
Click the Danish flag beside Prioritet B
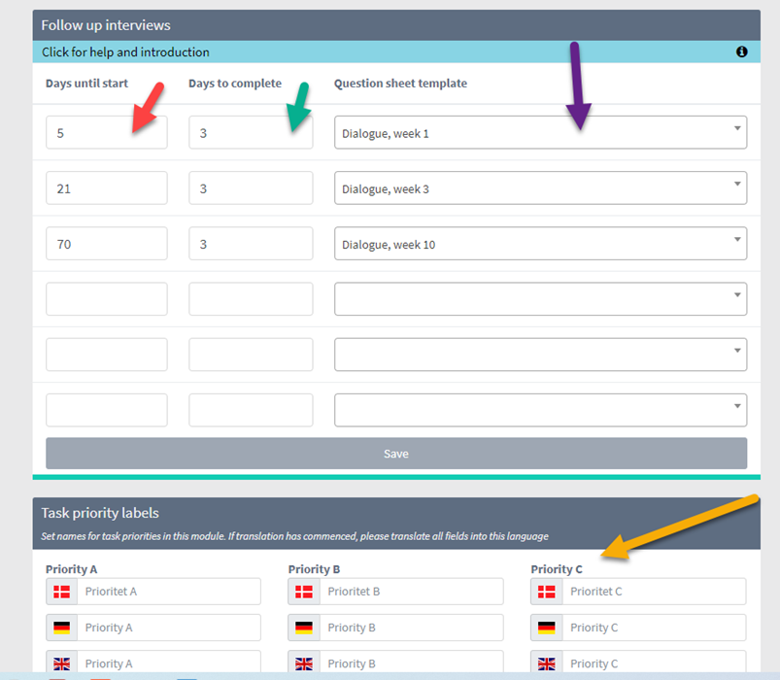(303, 591)
